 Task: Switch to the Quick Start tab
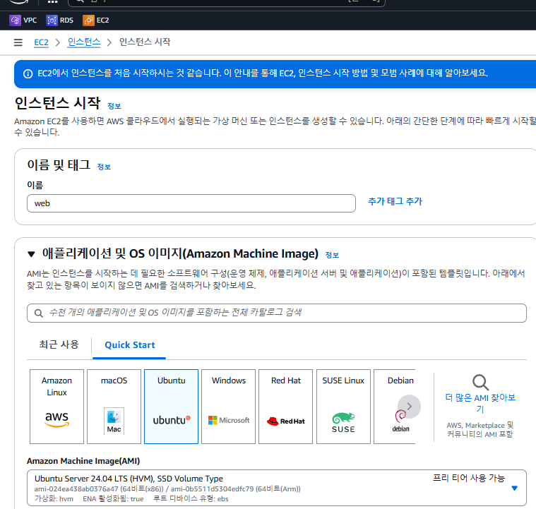(x=129, y=345)
